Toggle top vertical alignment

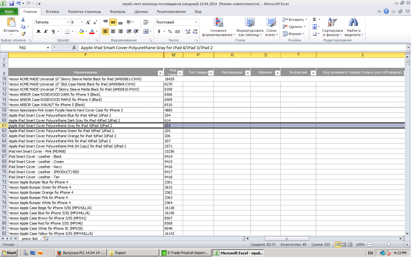(105, 22)
